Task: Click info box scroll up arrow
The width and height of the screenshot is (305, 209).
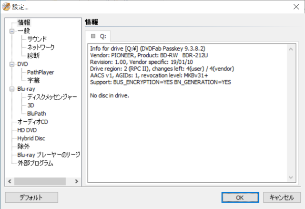Action: pyautogui.click(x=291, y=49)
